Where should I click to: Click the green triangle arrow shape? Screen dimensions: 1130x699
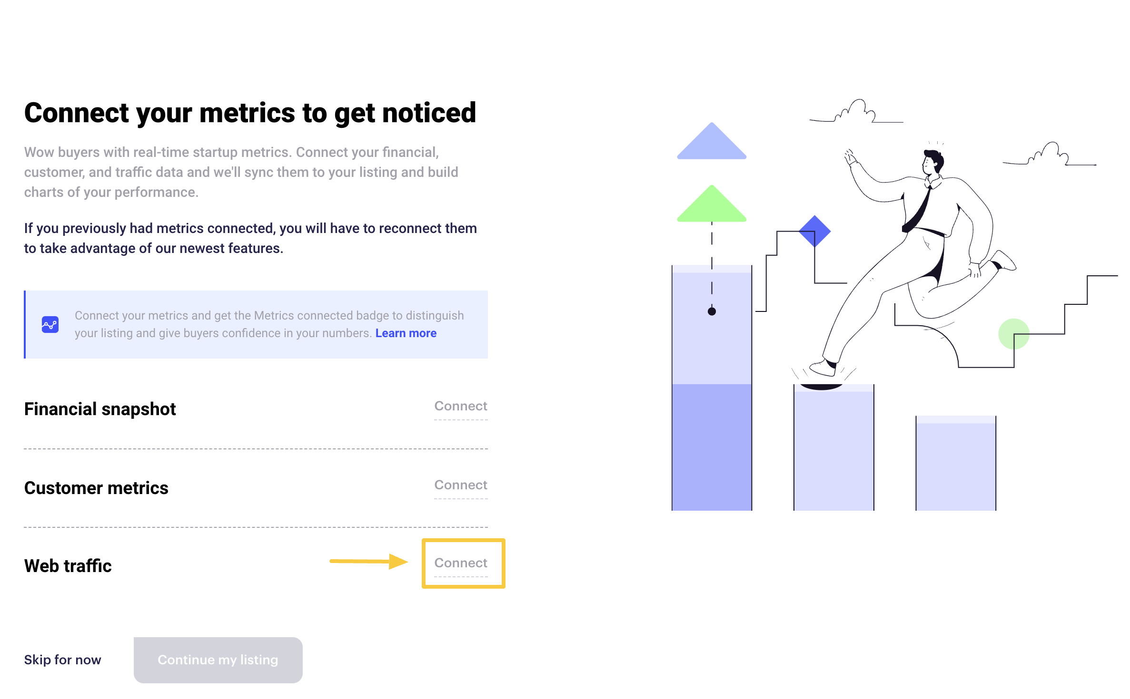(712, 204)
